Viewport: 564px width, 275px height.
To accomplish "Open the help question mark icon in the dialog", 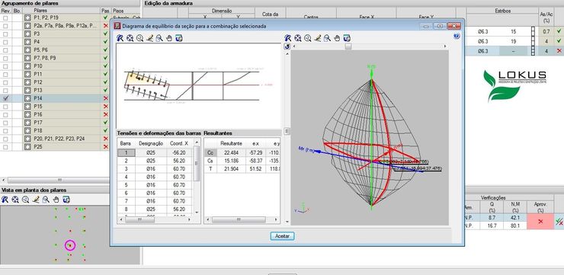I will 457,36.
